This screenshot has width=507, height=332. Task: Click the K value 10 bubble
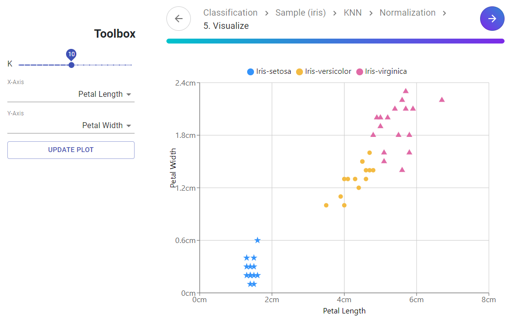(71, 54)
